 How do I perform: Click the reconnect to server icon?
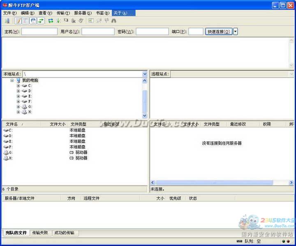tap(81, 20)
